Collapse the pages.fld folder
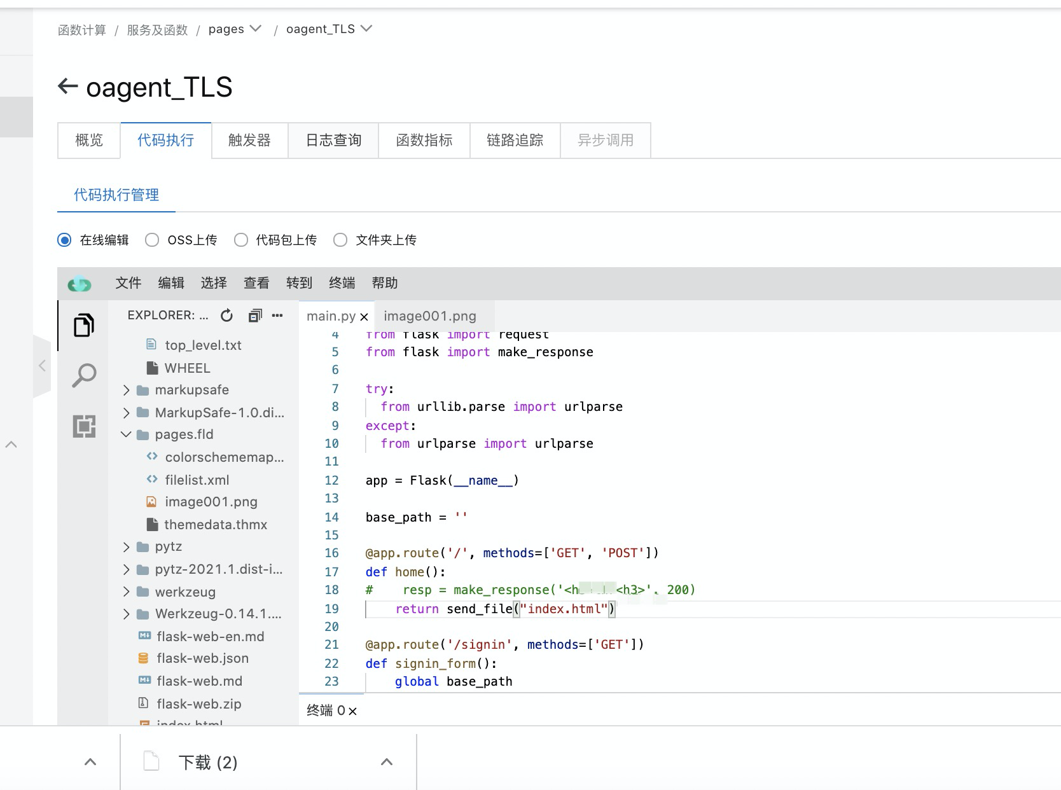The width and height of the screenshot is (1061, 790). (126, 434)
